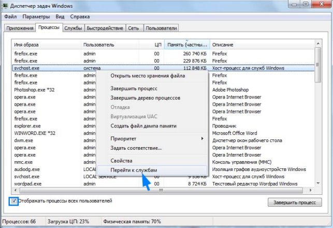Click the vertical scrollbar up arrow
Image resolution: width=333 pixels, height=228 pixels.
click(x=318, y=44)
